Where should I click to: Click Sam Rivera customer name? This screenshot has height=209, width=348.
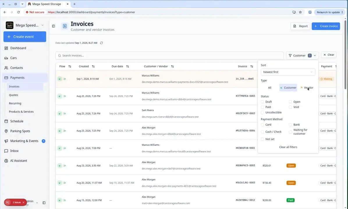[148, 110]
